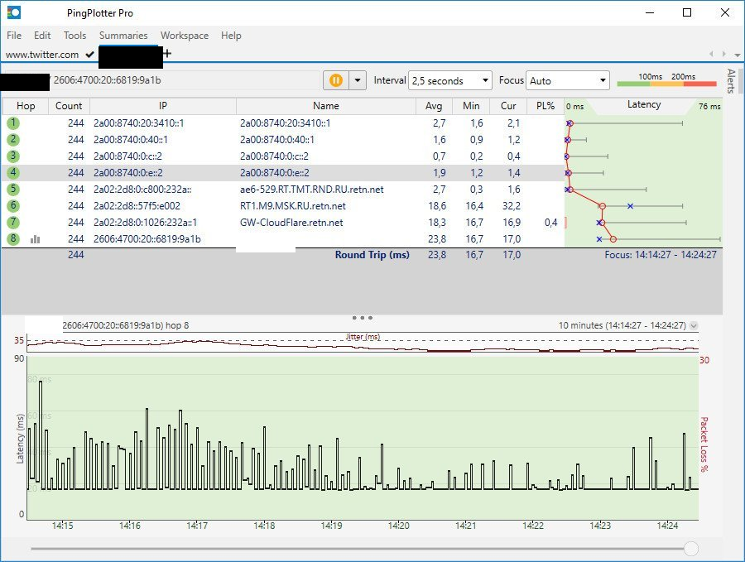745x562 pixels.
Task: Click the tab list dropdown arrow
Action: (x=737, y=55)
